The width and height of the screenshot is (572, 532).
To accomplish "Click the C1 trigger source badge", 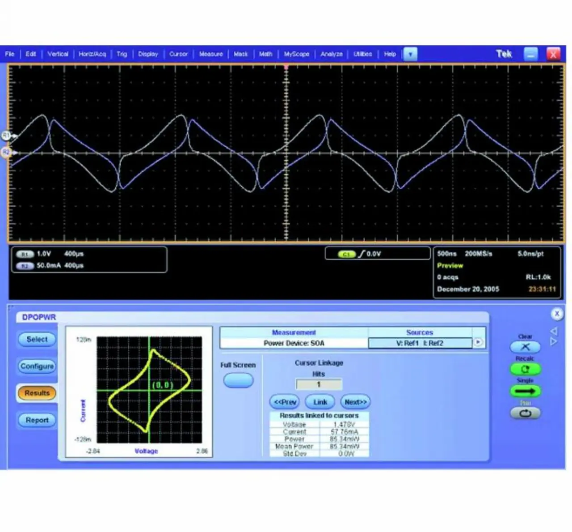I will pos(346,254).
